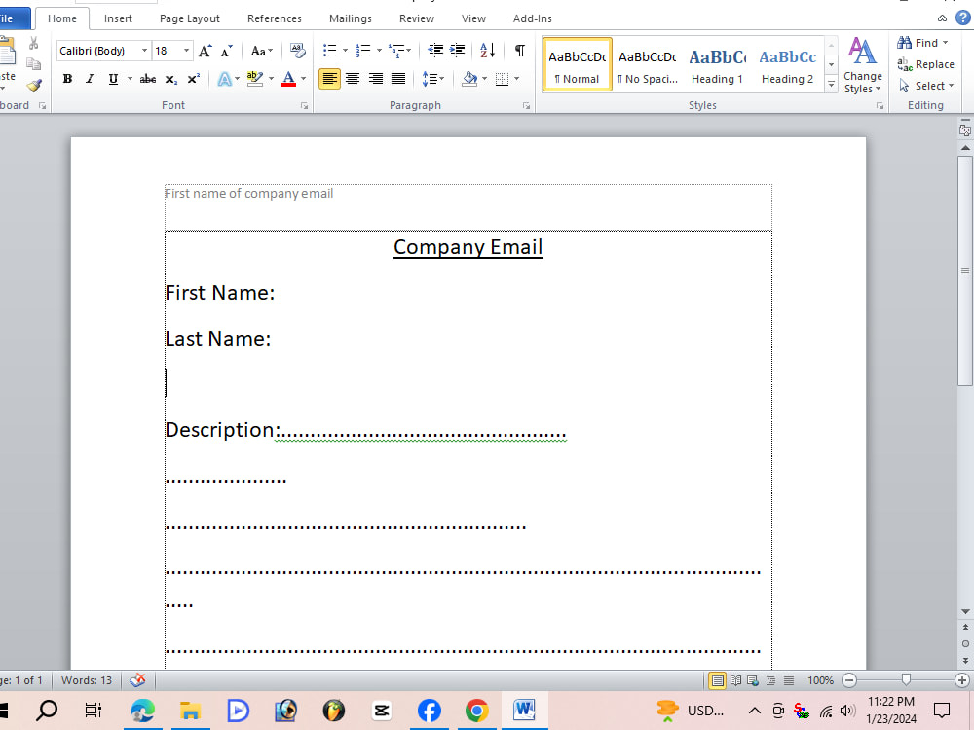
Task: Apply red font color
Action: point(288,79)
